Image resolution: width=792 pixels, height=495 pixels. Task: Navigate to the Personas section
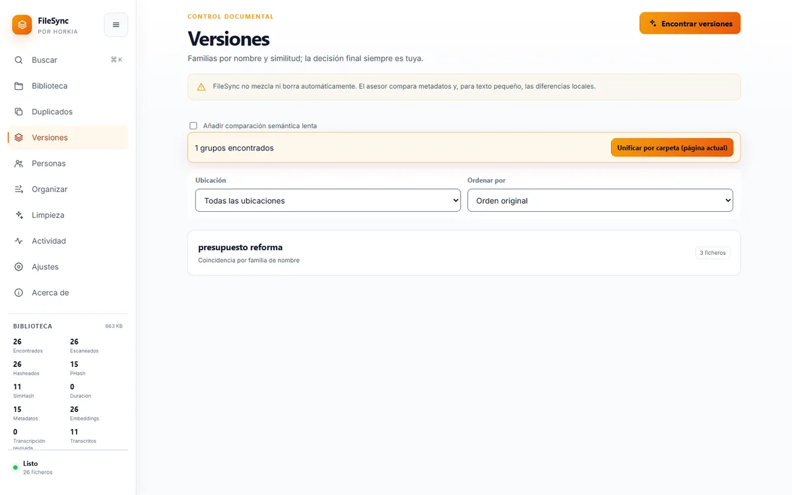click(68, 163)
